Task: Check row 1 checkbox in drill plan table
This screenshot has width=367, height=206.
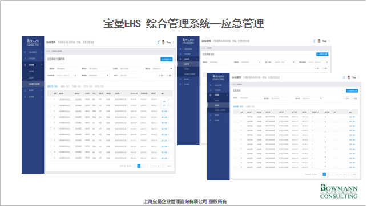Action: click(x=50, y=100)
